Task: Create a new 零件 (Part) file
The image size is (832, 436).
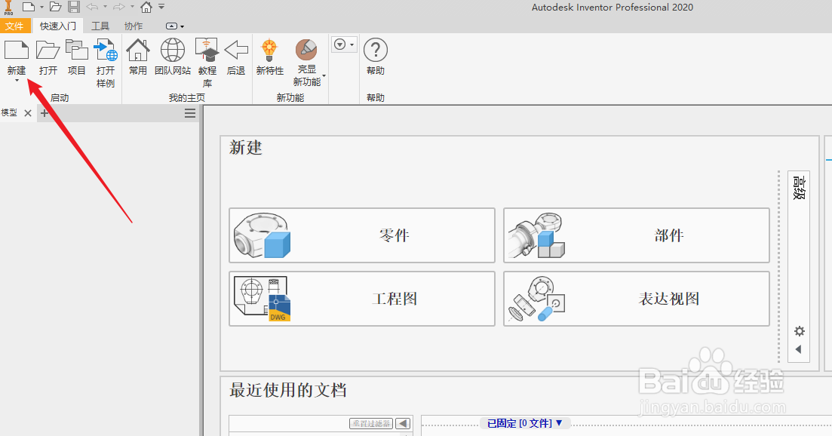Action: 362,235
